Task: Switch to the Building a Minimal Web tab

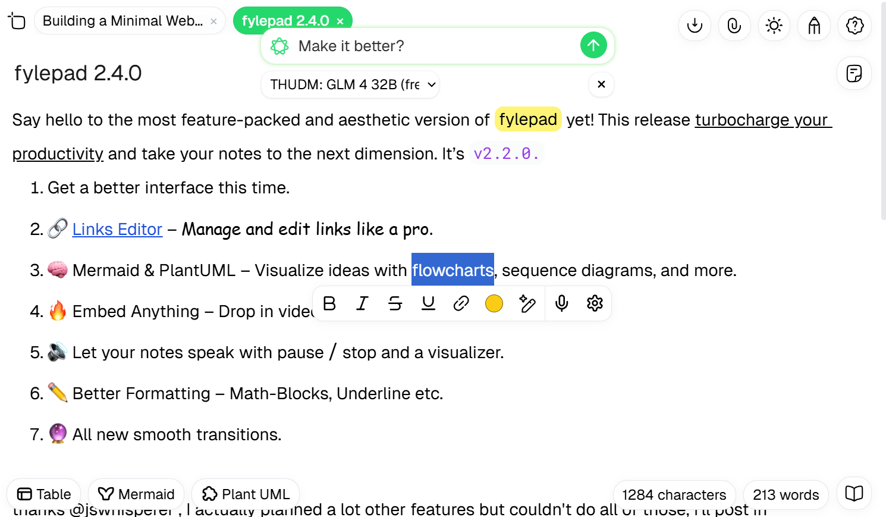Action: (122, 20)
